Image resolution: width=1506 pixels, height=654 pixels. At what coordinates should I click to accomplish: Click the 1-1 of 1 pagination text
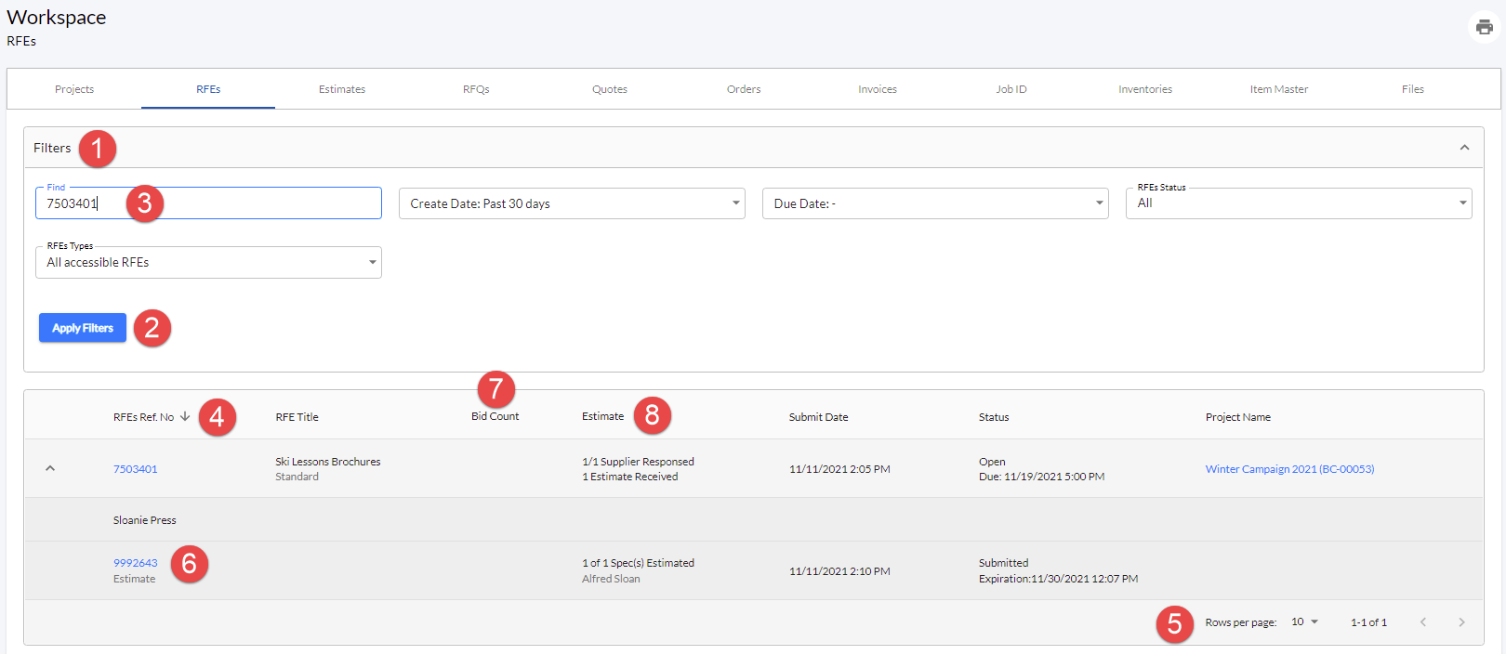[x=1368, y=622]
